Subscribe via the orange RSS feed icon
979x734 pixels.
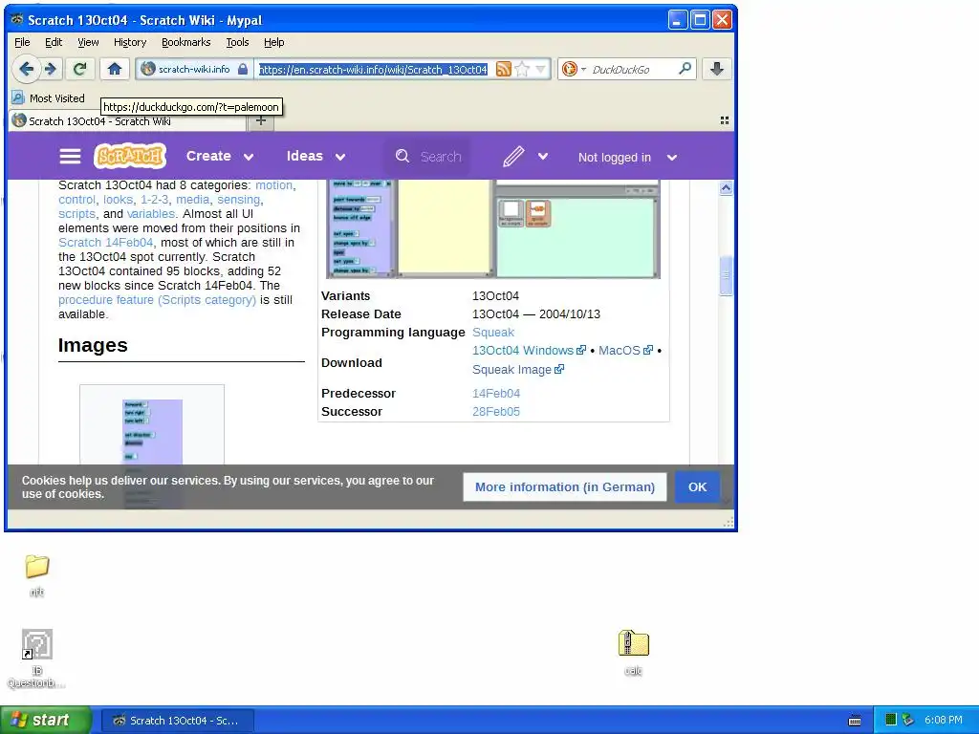click(x=503, y=69)
